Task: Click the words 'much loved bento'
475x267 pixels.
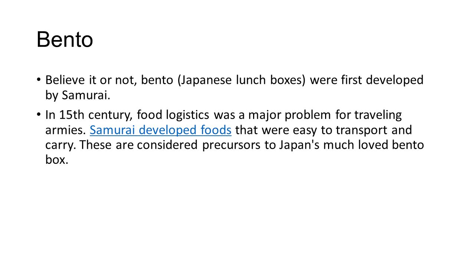Action: tap(373, 145)
